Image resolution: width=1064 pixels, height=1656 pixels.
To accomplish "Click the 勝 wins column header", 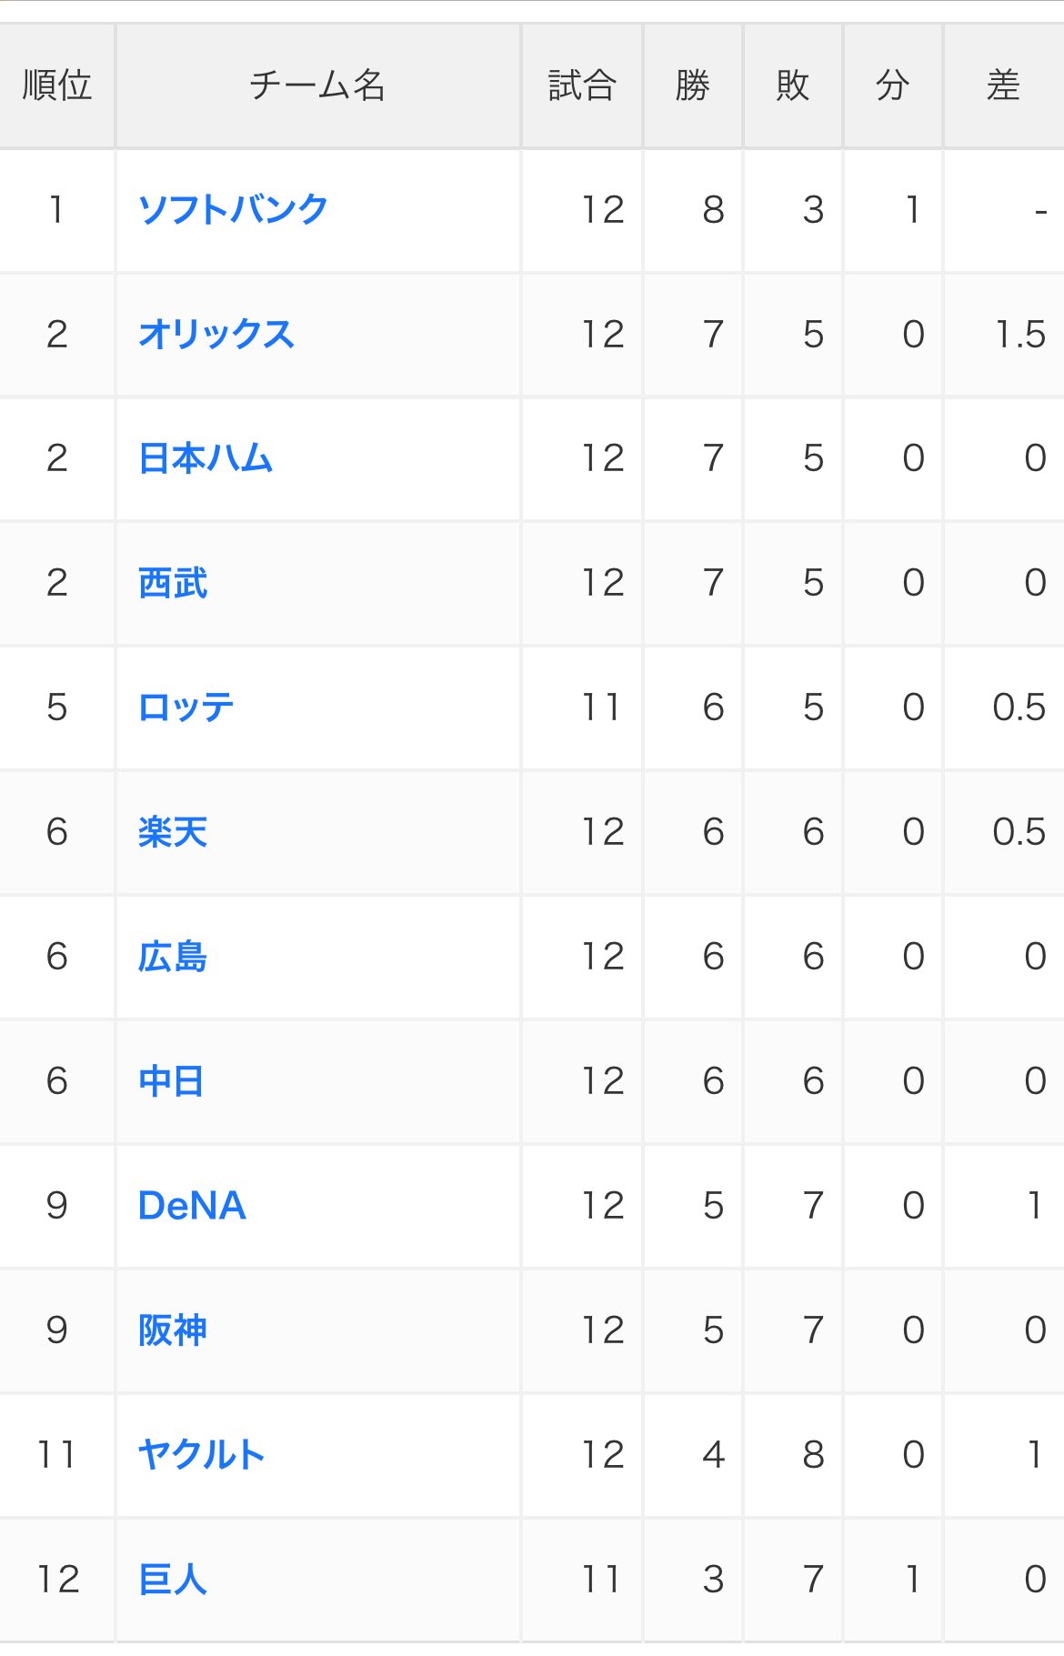I will pos(693,85).
